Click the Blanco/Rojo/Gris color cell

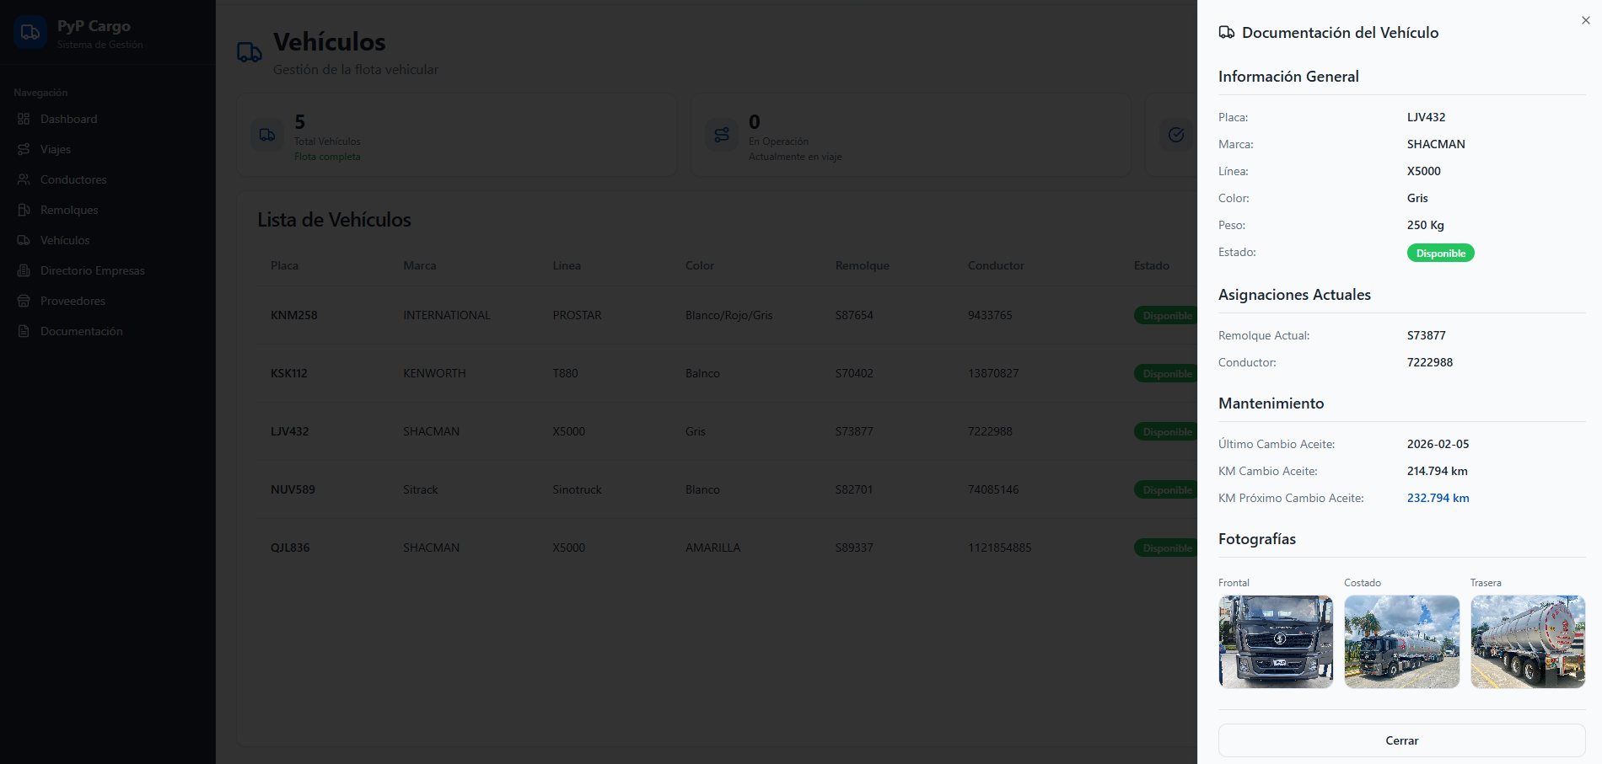pos(729,315)
